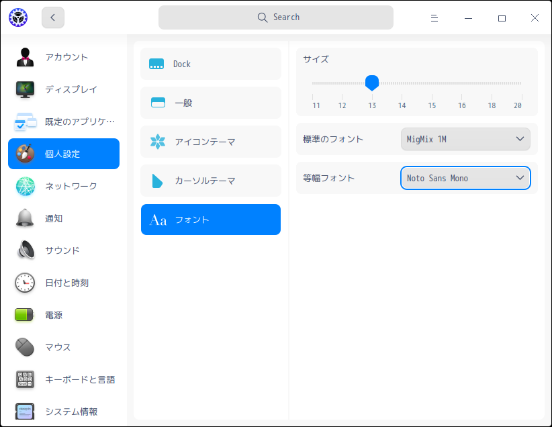
Task: Open the キーボードと言語 keyboard icon
Action: (25, 379)
